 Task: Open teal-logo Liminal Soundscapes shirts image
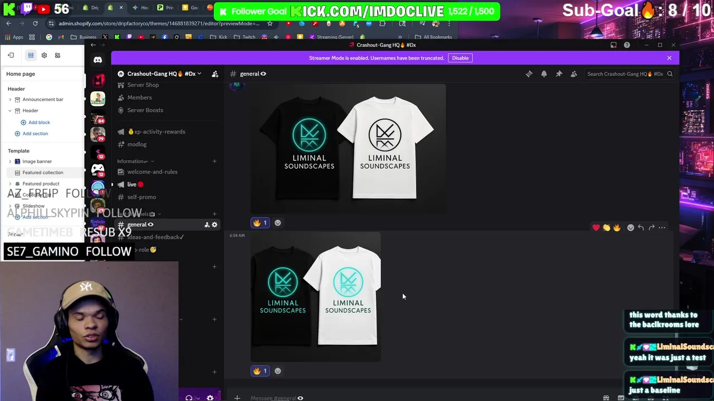[316, 297]
